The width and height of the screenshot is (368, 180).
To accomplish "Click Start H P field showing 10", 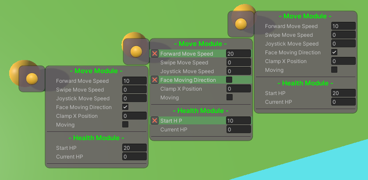I will (x=239, y=120).
